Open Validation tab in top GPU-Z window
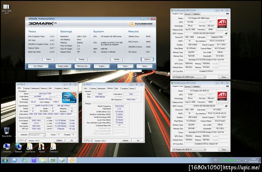262x172 pixels. tap(196, 14)
